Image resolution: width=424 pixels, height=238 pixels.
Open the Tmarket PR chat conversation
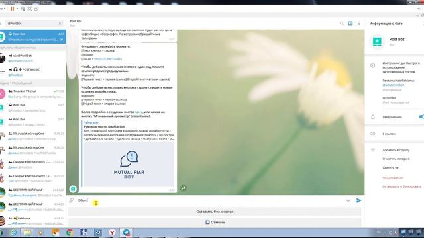(32, 94)
